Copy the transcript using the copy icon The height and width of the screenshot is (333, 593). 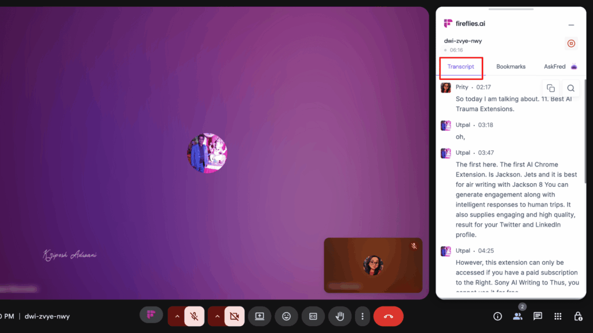click(551, 88)
